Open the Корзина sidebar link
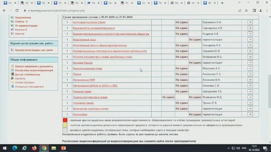The image size is (271, 152). tap(19, 34)
